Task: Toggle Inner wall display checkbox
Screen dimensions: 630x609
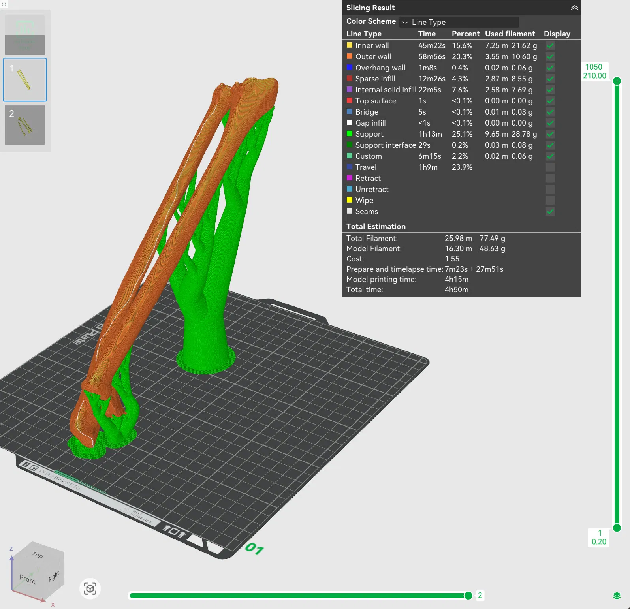Action: coord(550,46)
